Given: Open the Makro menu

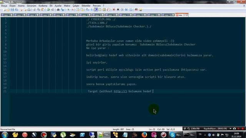Looking at the screenshot, I should point(67,6).
